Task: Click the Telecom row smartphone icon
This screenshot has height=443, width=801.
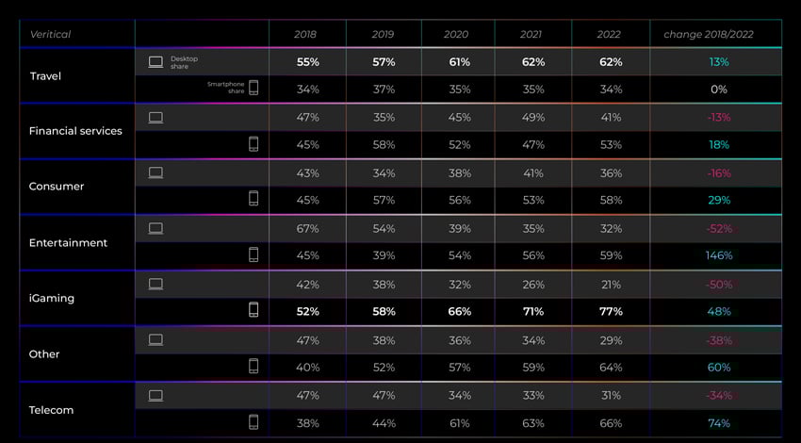Action: (x=253, y=422)
